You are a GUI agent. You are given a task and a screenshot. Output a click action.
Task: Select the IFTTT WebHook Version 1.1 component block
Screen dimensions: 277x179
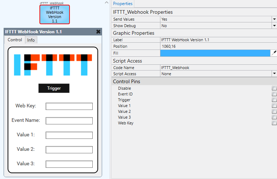pos(55,14)
